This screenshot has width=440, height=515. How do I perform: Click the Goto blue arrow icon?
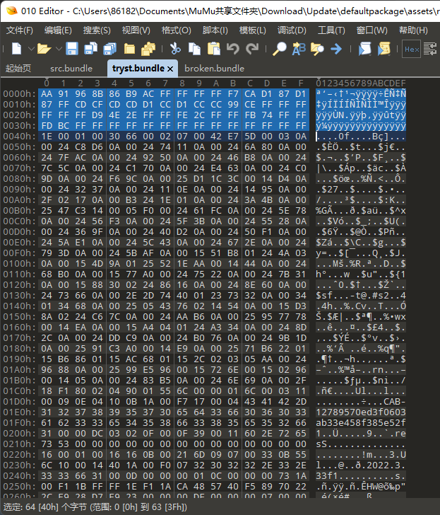[x=336, y=49]
